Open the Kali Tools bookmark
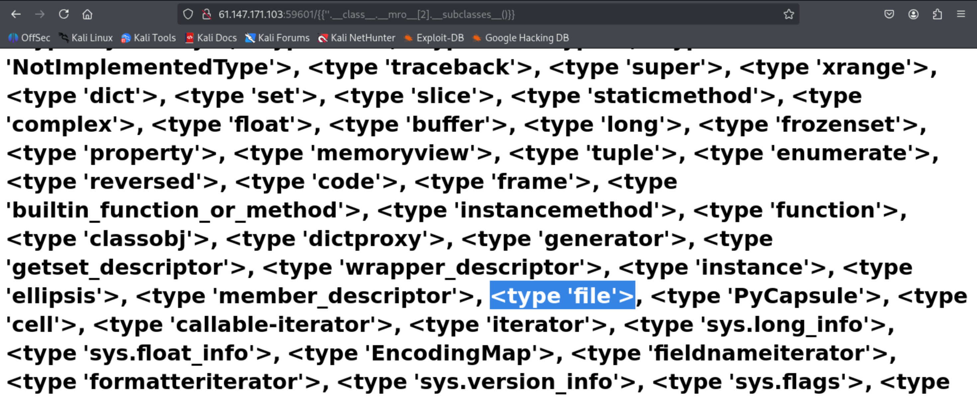977x401 pixels. (x=148, y=38)
